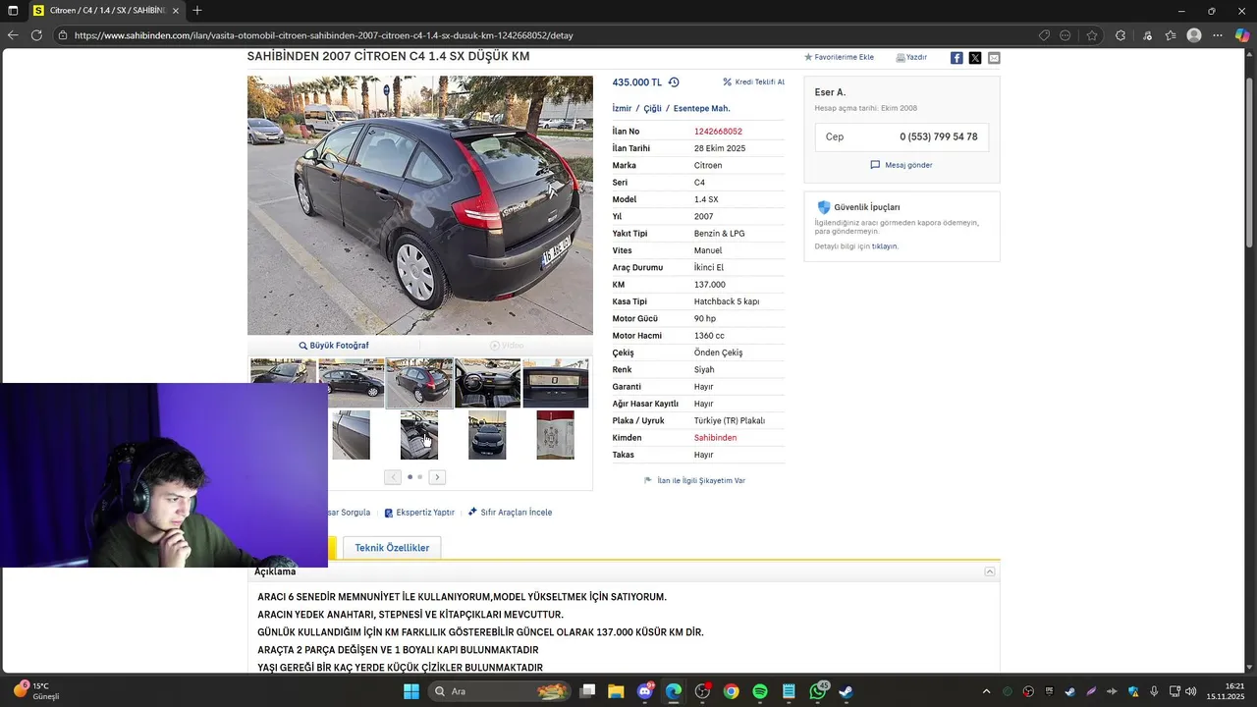Collapse the Açıklama section
The height and width of the screenshot is (707, 1257).
click(990, 571)
